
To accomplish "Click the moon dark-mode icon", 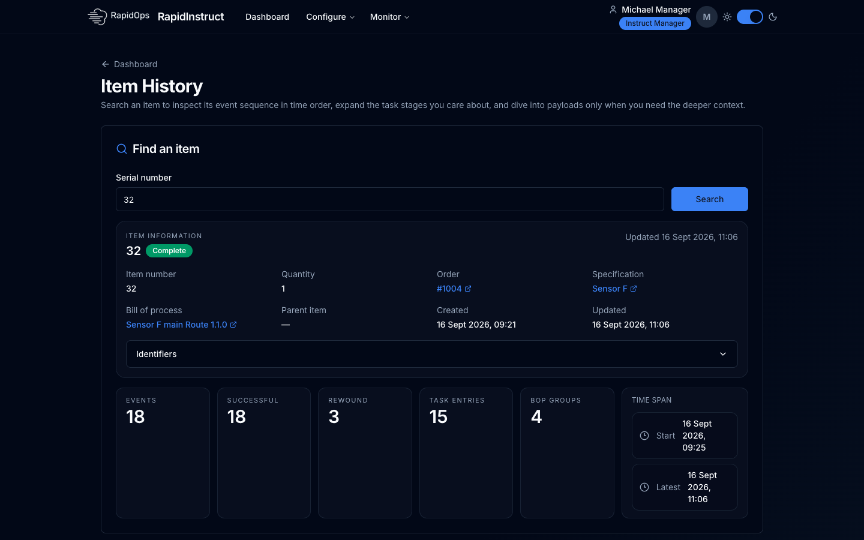I will pos(773,17).
